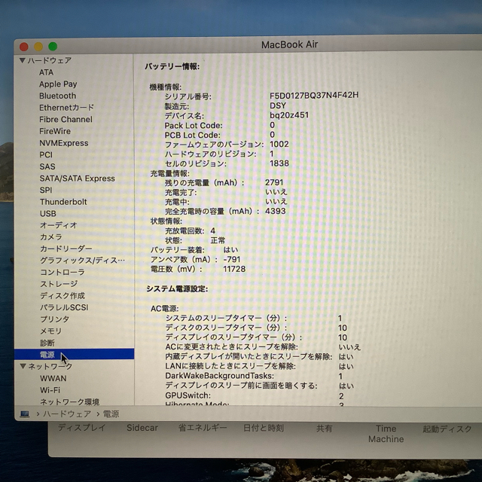
Task: Open the Bluetooth hardware entry
Action: [x=57, y=96]
